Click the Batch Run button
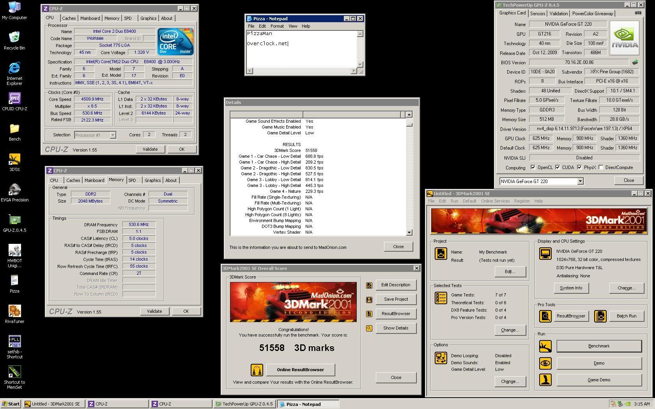 click(x=626, y=316)
